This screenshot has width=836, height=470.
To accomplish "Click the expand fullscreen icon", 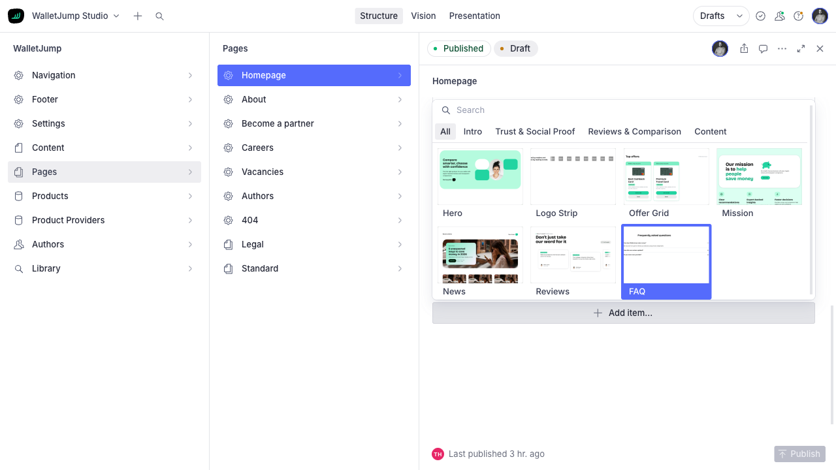I will [x=801, y=48].
